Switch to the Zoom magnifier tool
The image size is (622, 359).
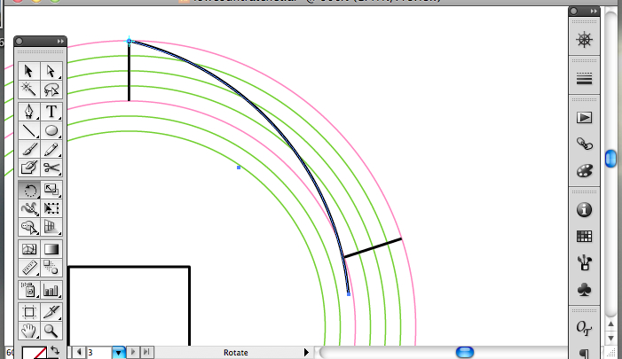point(51,331)
